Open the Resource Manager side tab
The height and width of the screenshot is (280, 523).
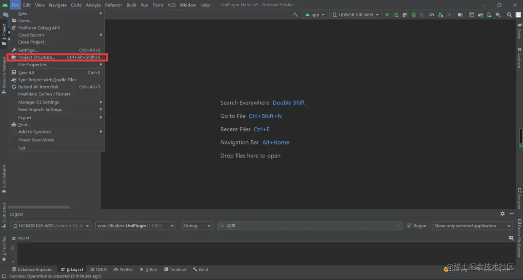click(x=4, y=75)
